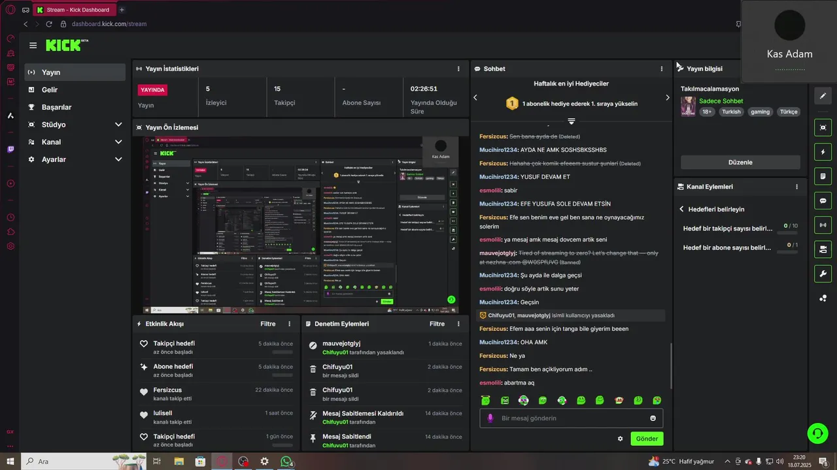Screen dimensions: 837x470
Task: Click the Sadece Sohbet category link
Action: (721, 101)
